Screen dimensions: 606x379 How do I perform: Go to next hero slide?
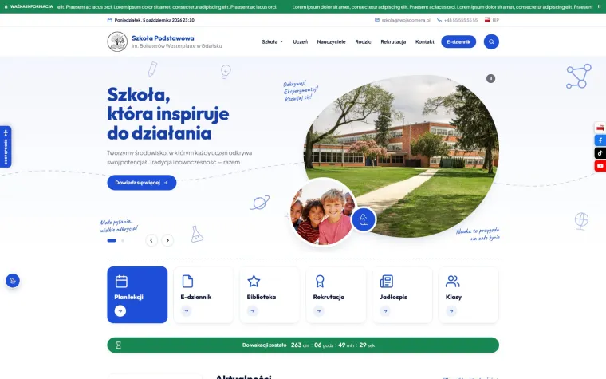coord(167,240)
